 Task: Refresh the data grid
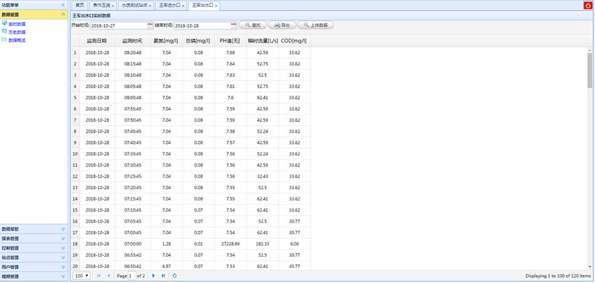click(175, 275)
